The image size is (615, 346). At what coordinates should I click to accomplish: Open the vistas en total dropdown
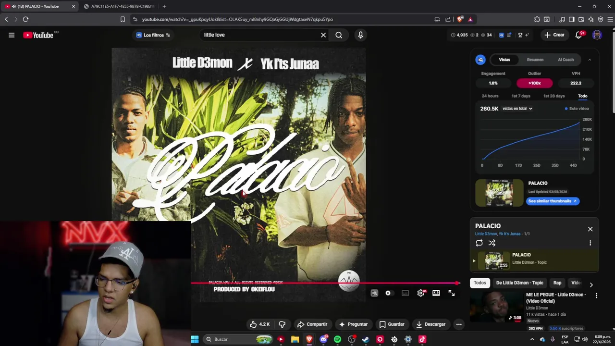[x=517, y=109]
